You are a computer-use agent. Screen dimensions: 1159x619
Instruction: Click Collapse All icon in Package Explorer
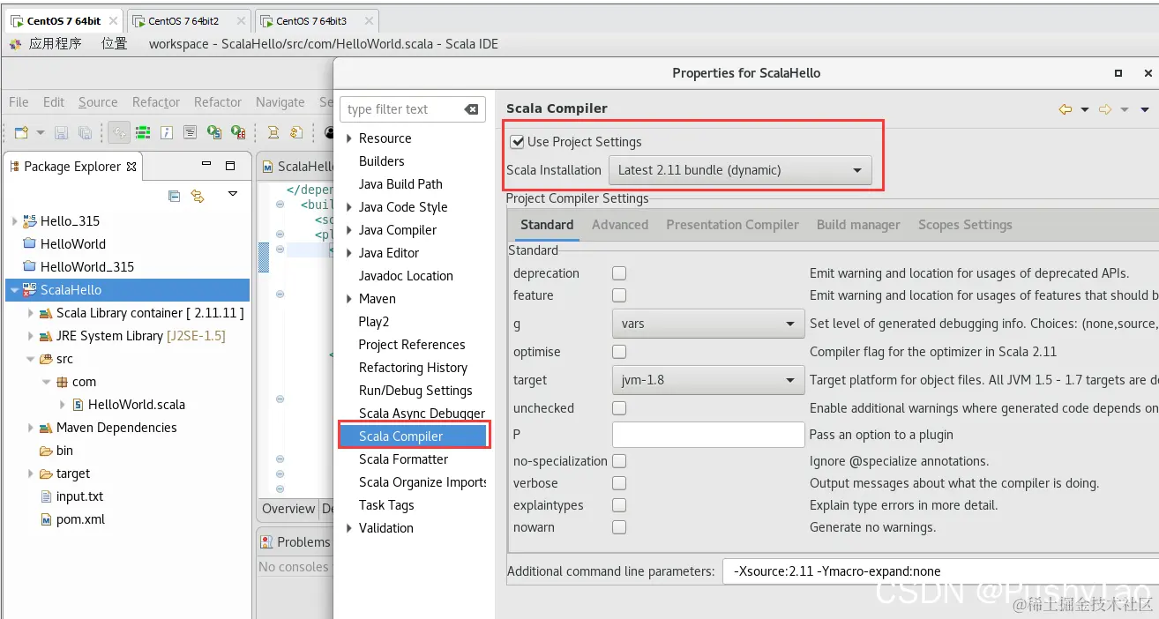click(175, 196)
